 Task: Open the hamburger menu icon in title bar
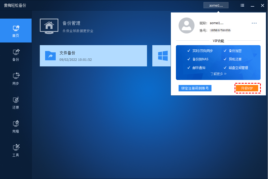coord(242,5)
